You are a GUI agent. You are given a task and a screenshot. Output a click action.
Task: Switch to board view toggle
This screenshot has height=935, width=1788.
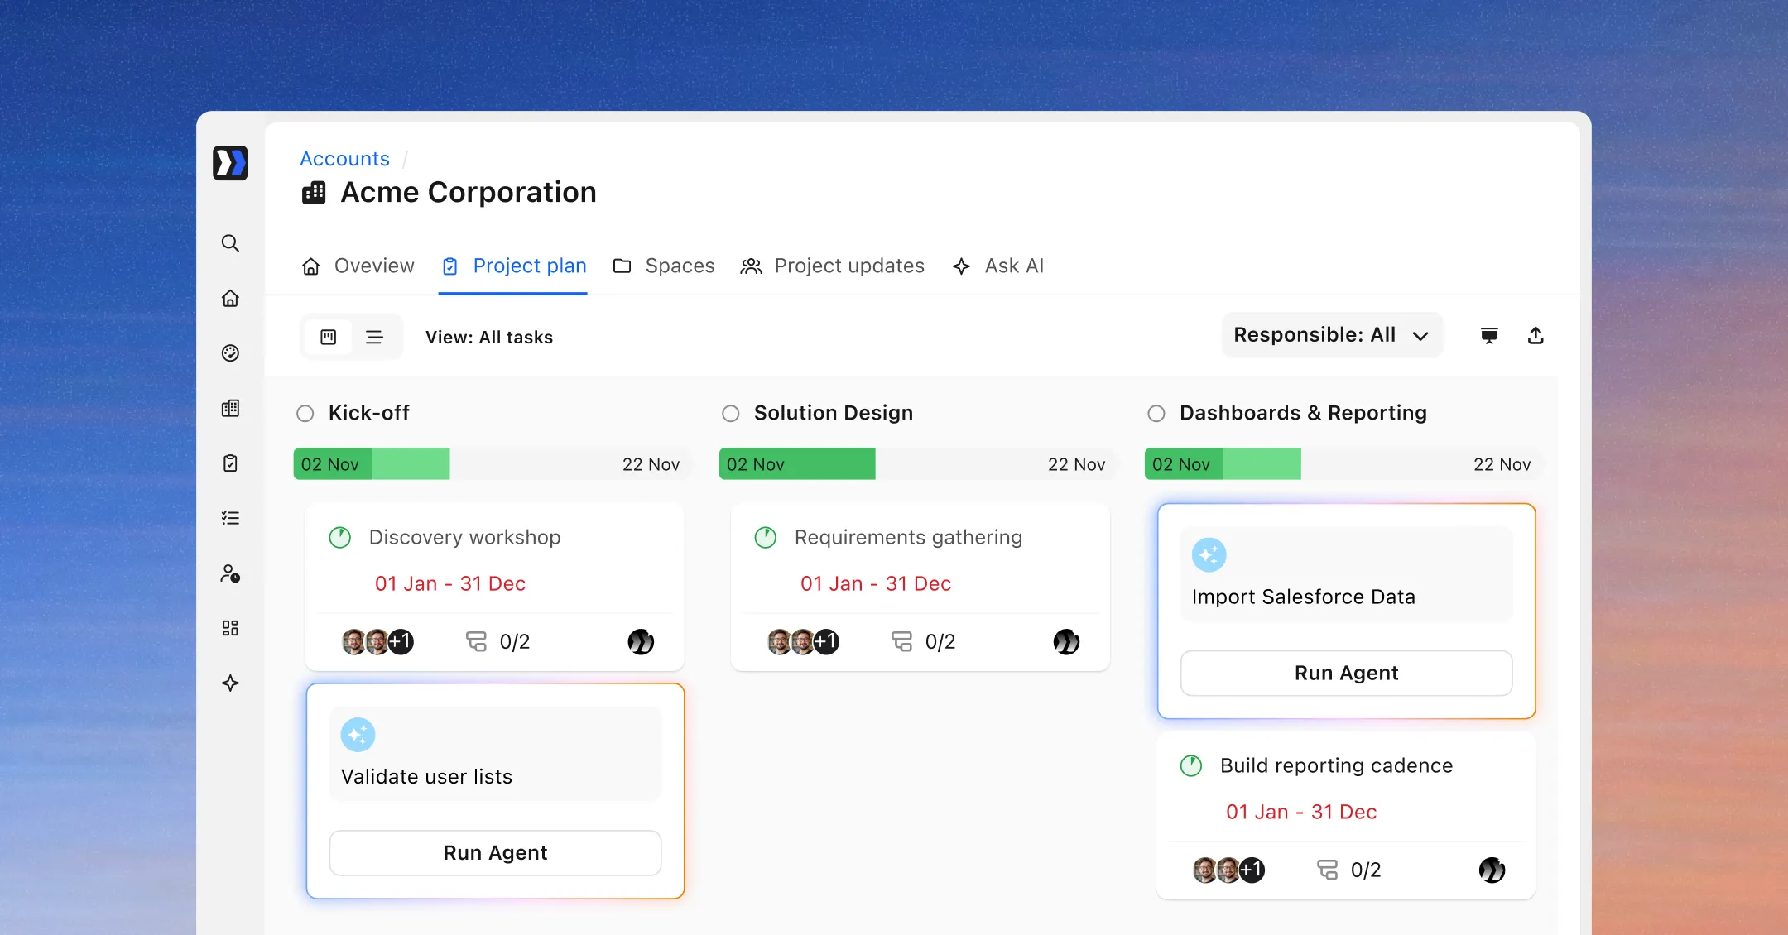pyautogui.click(x=329, y=338)
